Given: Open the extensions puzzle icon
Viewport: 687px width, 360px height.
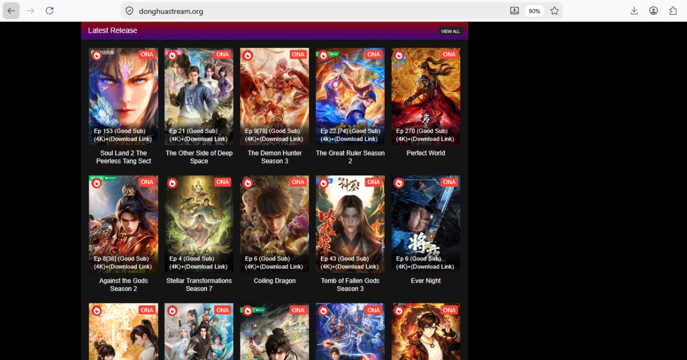Looking at the screenshot, I should tap(673, 11).
